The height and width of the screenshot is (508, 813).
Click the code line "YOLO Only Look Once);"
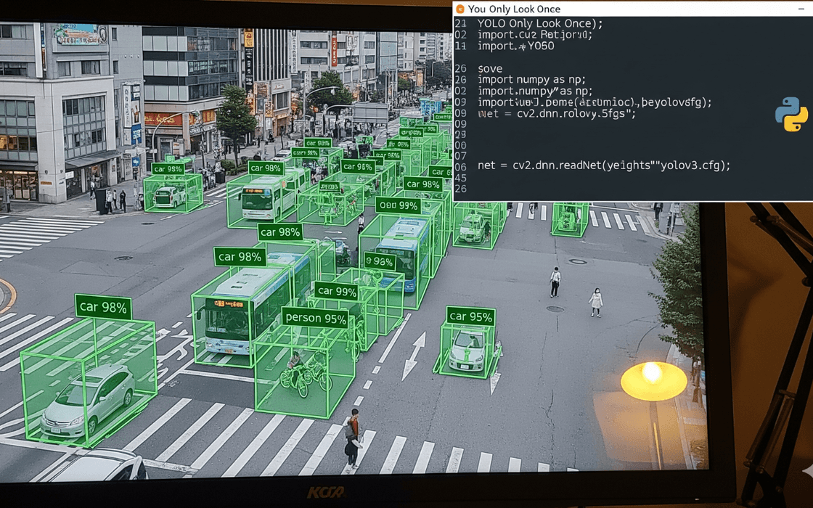coord(540,23)
